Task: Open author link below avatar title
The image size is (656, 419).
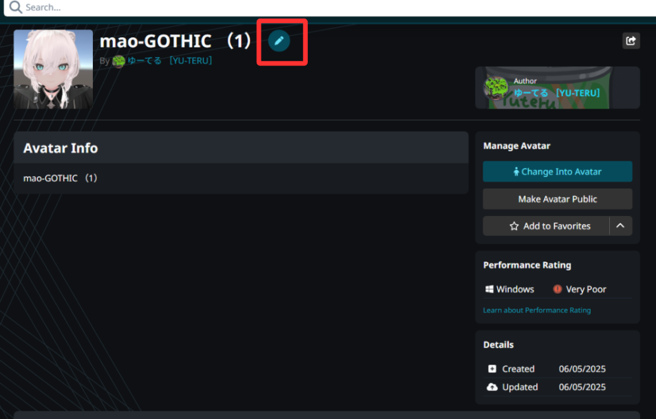Action: click(x=170, y=61)
